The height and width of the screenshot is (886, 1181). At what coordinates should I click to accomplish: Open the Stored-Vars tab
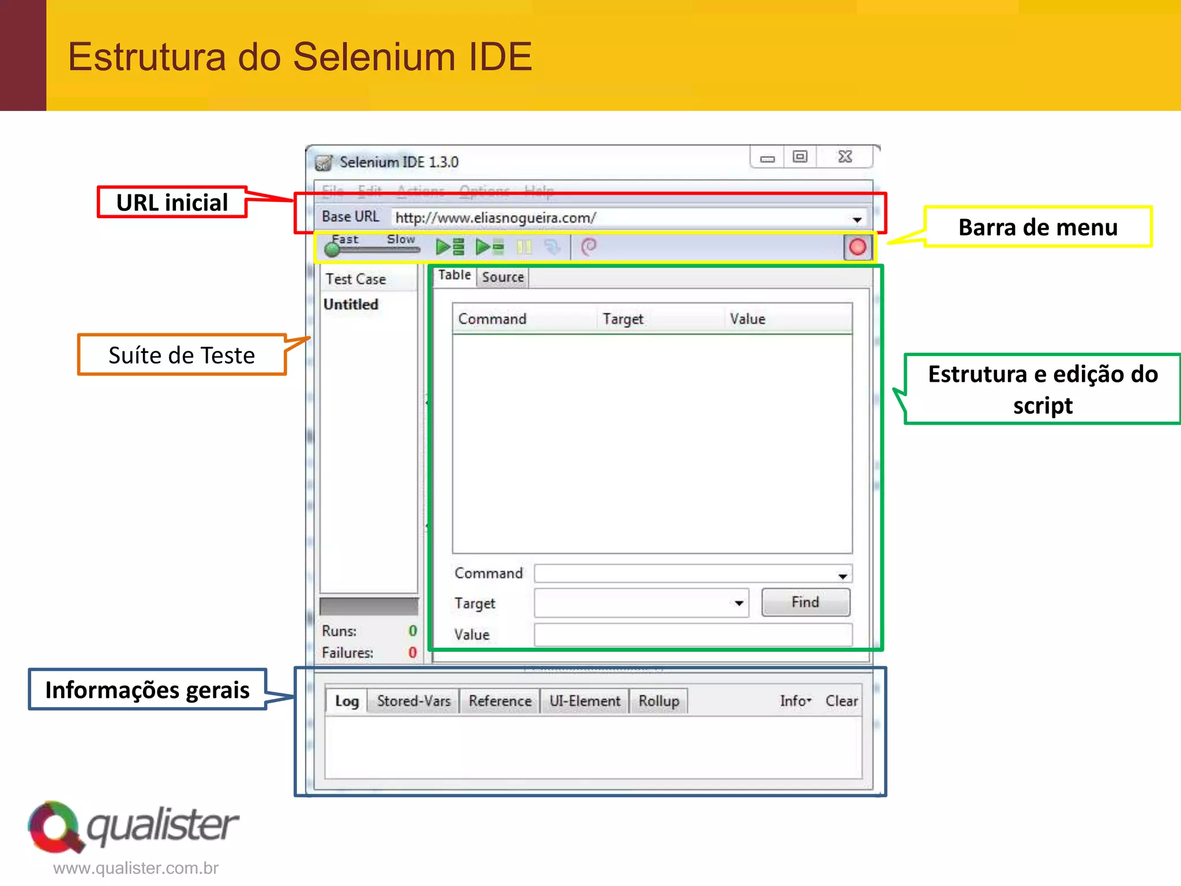coord(413,701)
